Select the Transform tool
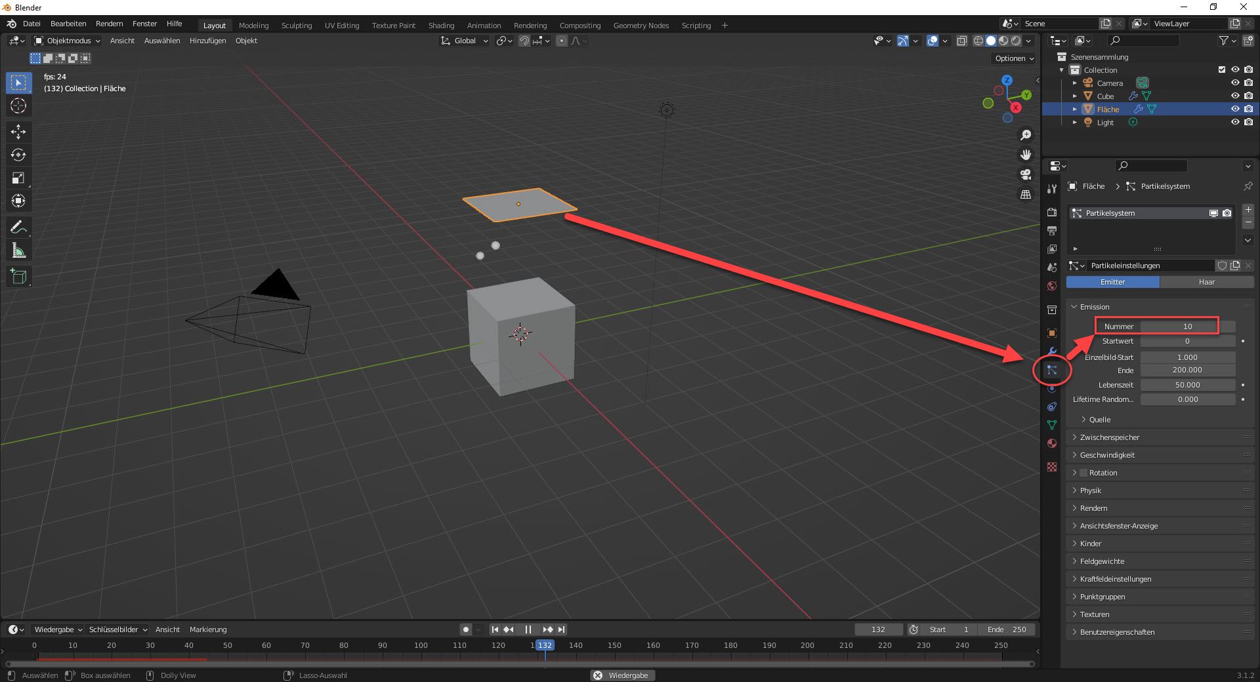 [x=18, y=201]
